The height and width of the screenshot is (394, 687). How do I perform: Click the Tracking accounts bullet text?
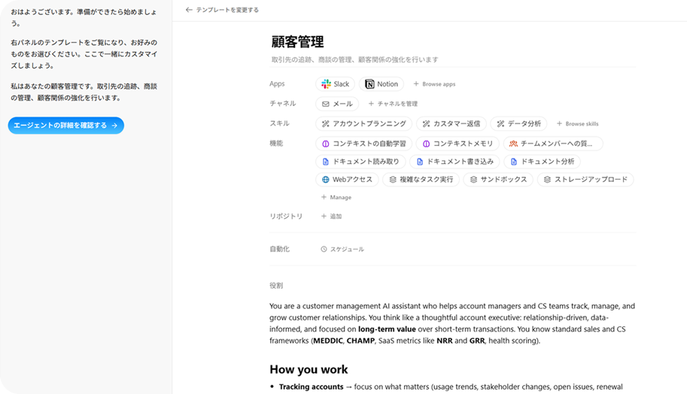coord(311,386)
